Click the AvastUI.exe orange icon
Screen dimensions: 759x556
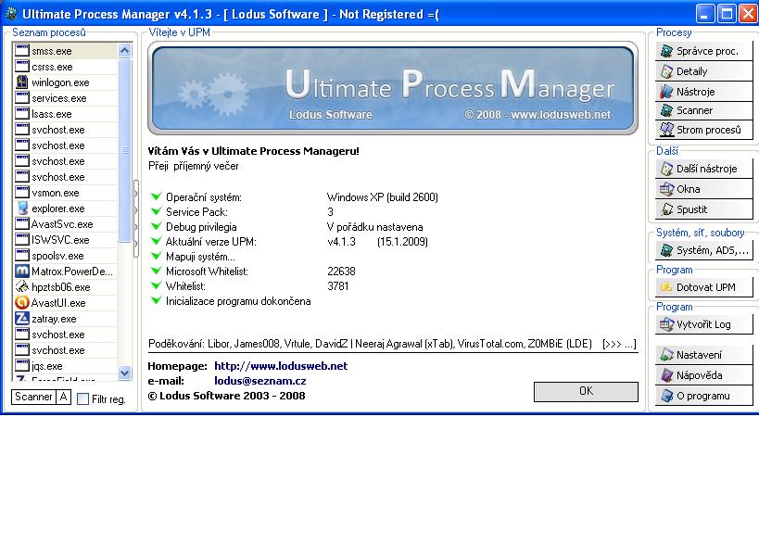click(x=22, y=302)
